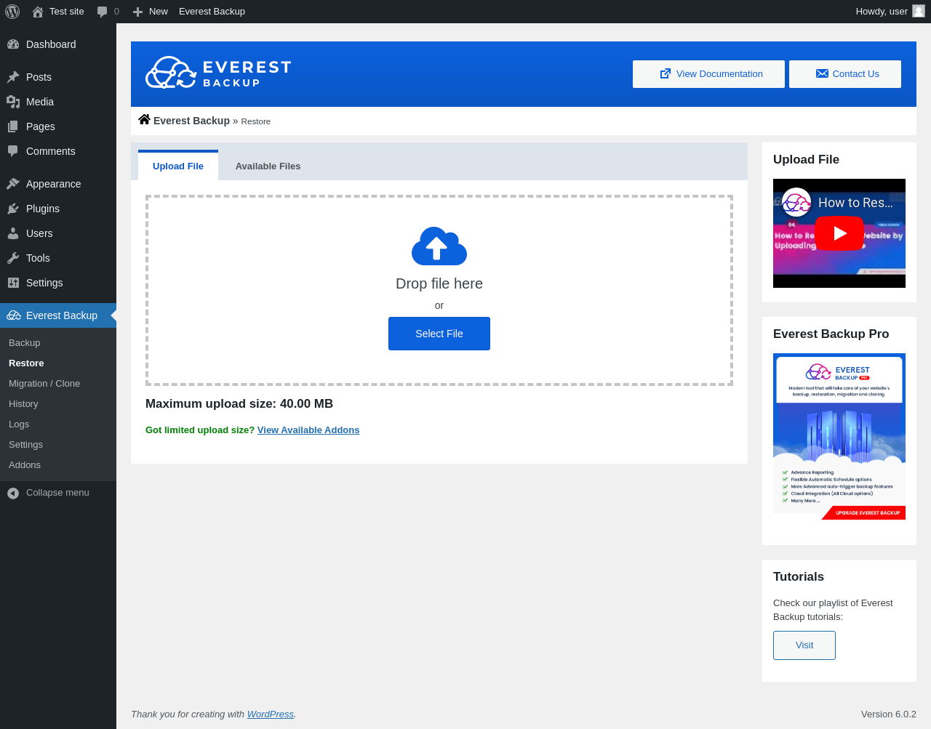Click the View Documentation button
Viewport: 931px width, 729px height.
(x=708, y=74)
